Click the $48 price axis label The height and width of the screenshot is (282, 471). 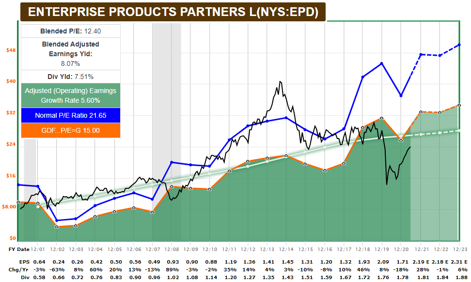(x=11, y=50)
